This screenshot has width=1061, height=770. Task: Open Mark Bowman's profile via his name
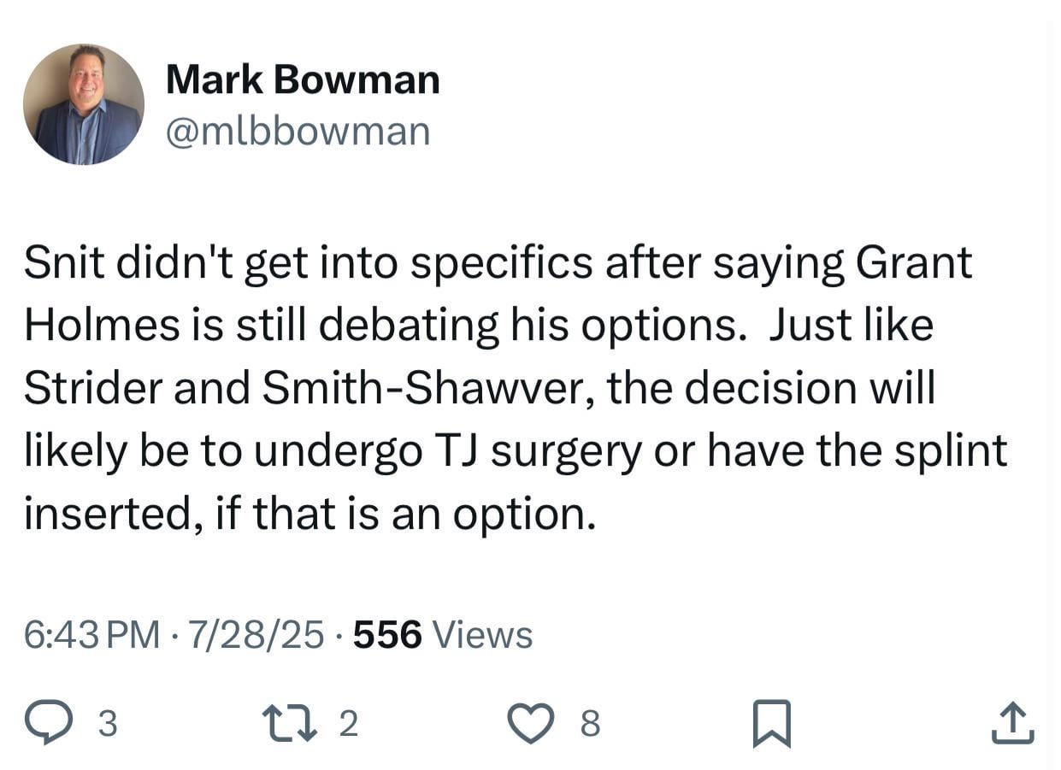(x=303, y=78)
